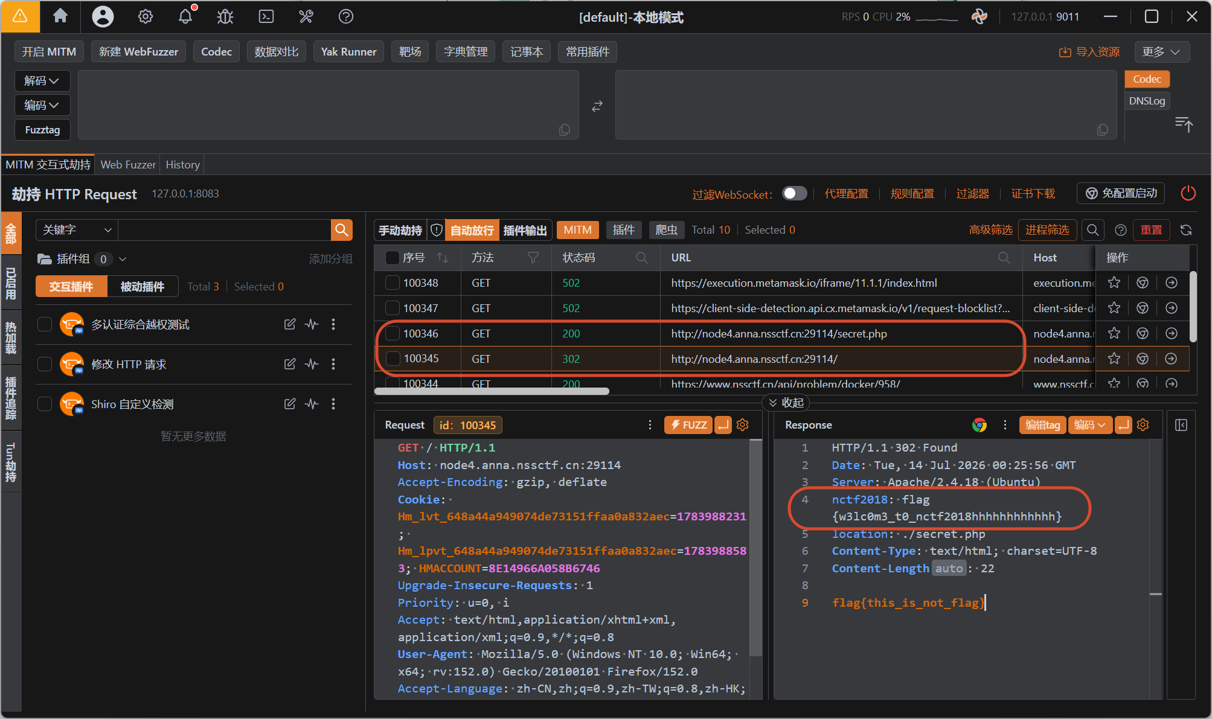Star the request row 100346
Viewport: 1212px width, 719px height.
1114,333
